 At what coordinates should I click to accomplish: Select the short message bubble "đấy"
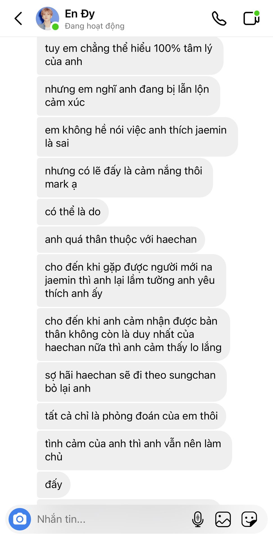54,485
